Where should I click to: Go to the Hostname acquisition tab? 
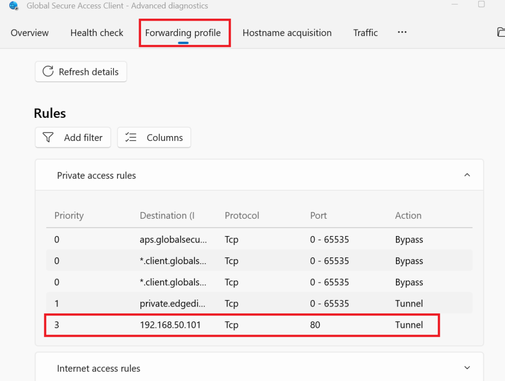(287, 33)
